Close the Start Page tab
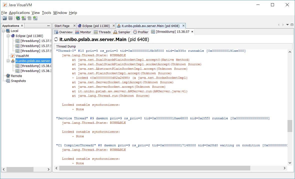 tap(74, 25)
